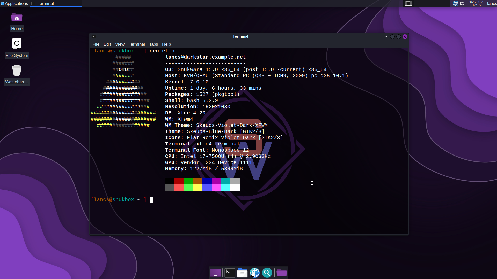Maximize the Terminal window
This screenshot has height=279, width=497.
(399, 37)
